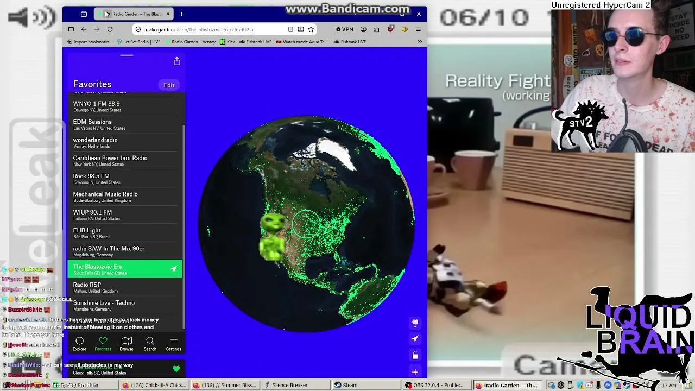Unfavorite the now-playing station heart

[176, 369]
